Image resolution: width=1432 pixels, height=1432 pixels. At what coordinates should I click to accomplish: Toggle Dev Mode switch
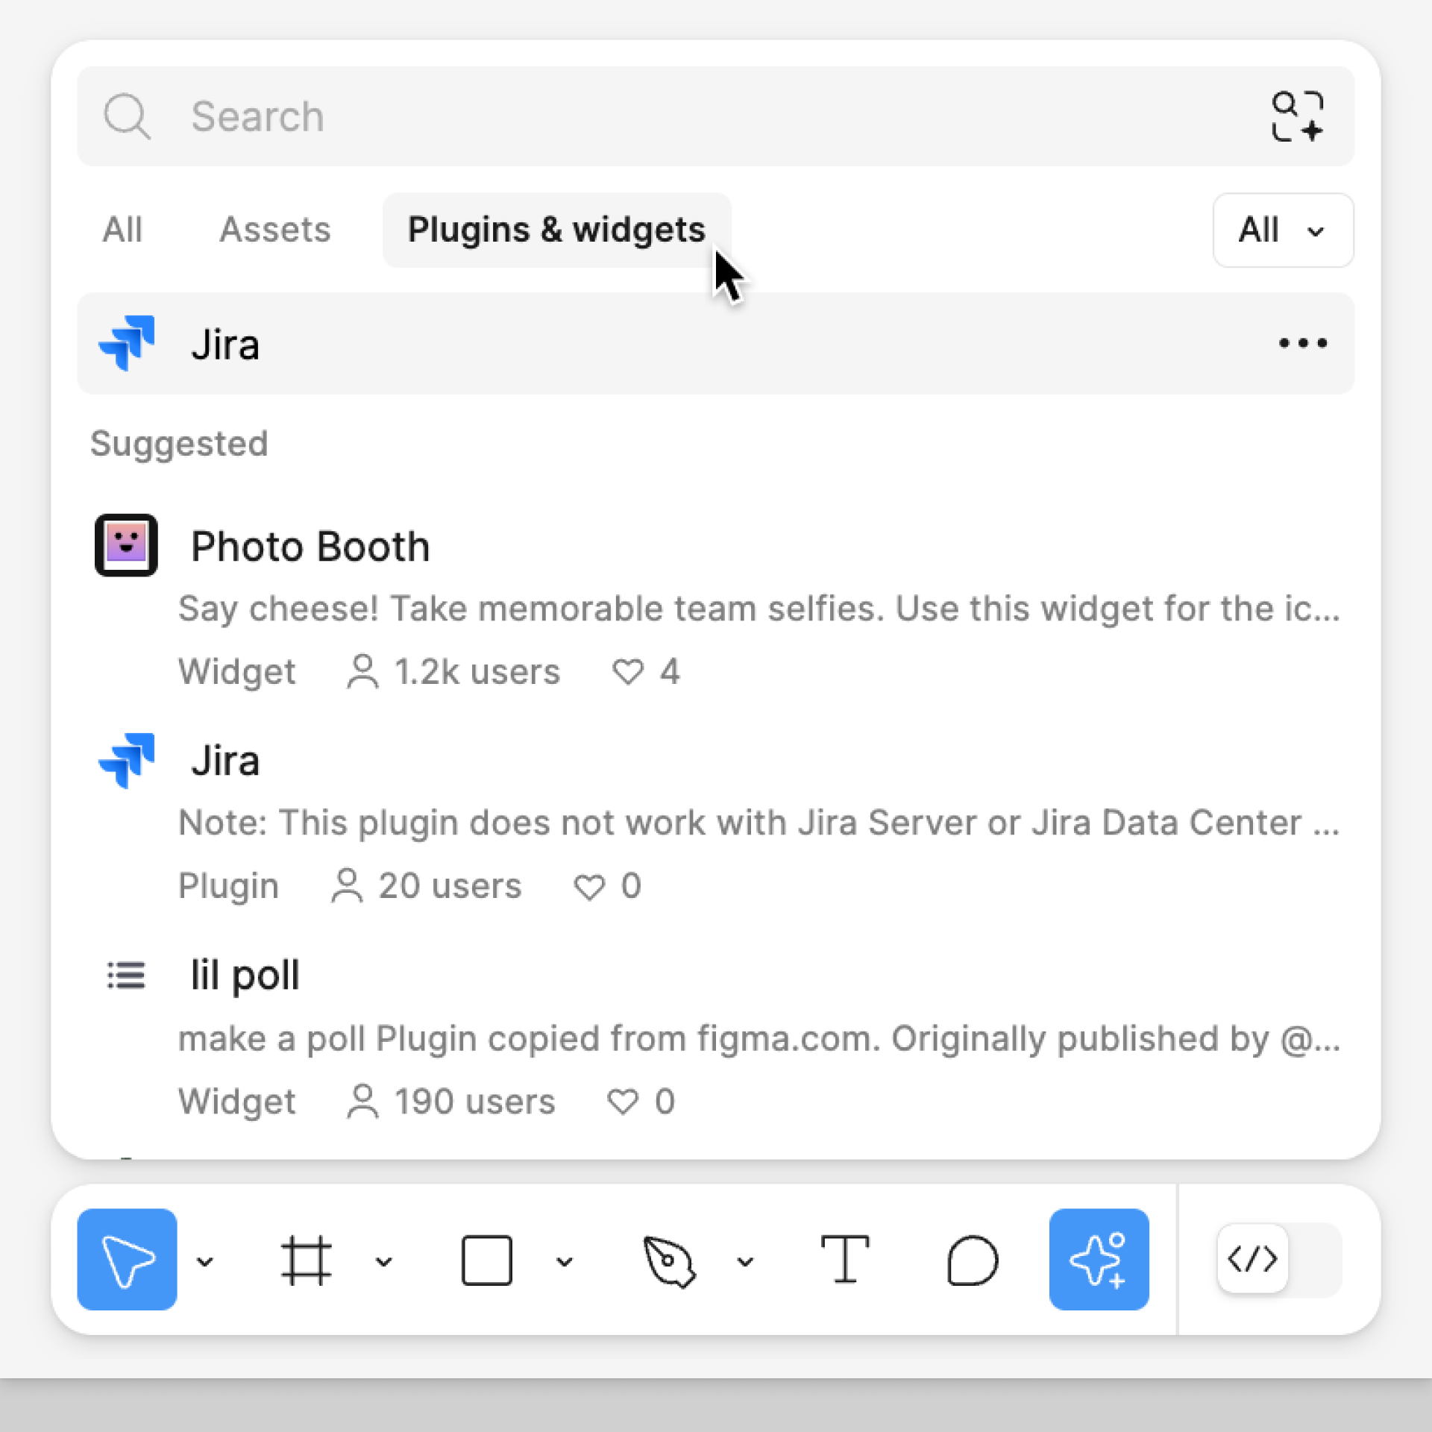(1279, 1260)
